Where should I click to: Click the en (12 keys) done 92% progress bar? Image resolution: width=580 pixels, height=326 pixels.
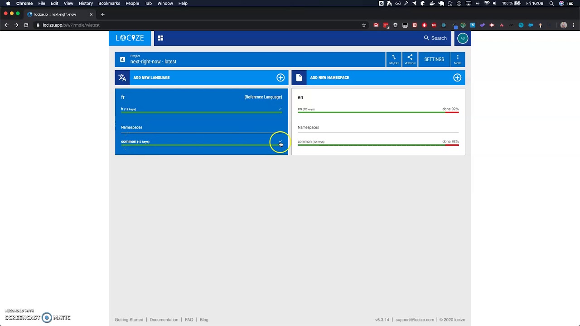click(x=378, y=112)
